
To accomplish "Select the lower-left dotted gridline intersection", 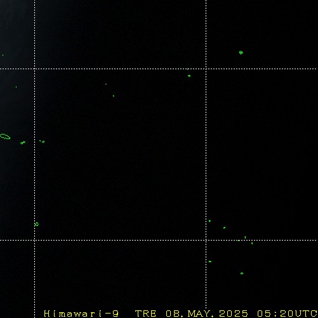I will (34, 240).
